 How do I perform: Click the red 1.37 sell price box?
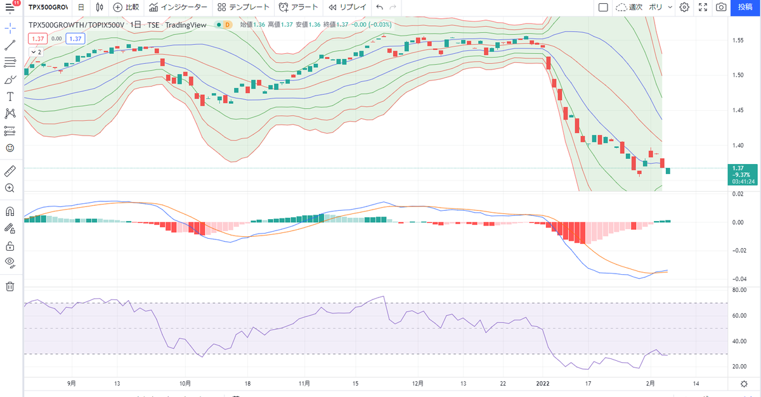click(37, 39)
